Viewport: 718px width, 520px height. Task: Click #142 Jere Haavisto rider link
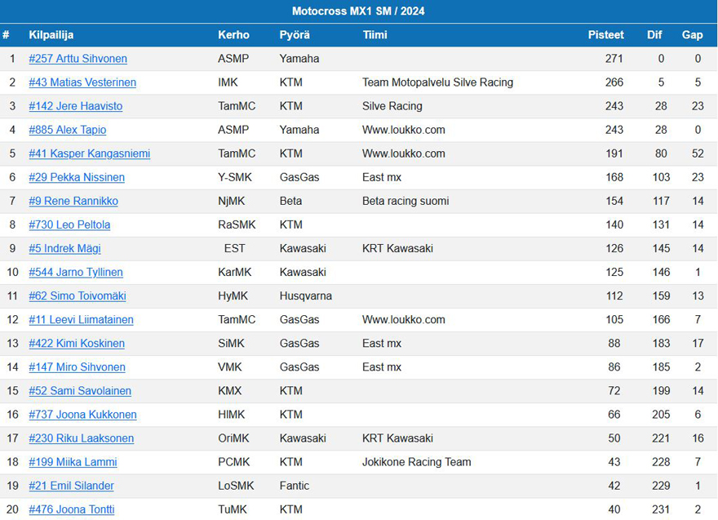(76, 106)
